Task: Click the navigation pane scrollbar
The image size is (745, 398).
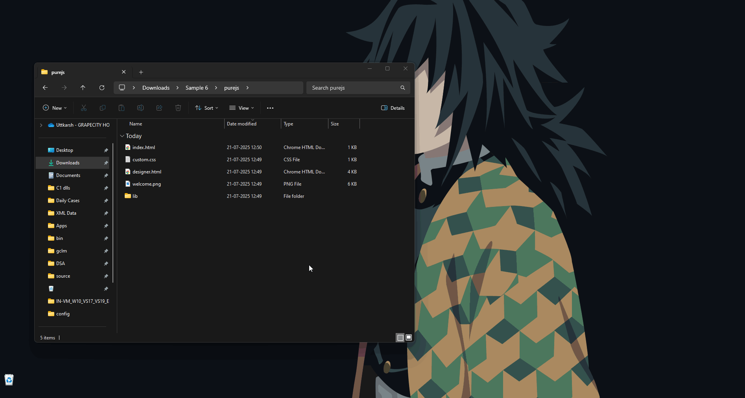Action: click(113, 212)
